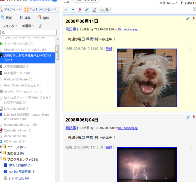Go to previous item with up arrow
This screenshot has height=182, width=196.
coord(66,10)
